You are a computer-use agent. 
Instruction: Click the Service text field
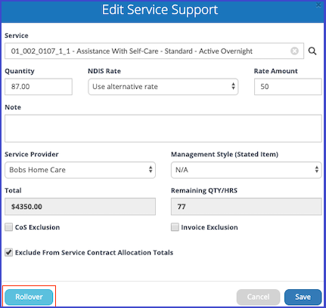point(154,51)
